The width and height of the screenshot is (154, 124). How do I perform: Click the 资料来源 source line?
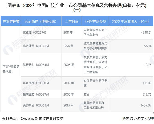pos(33,118)
